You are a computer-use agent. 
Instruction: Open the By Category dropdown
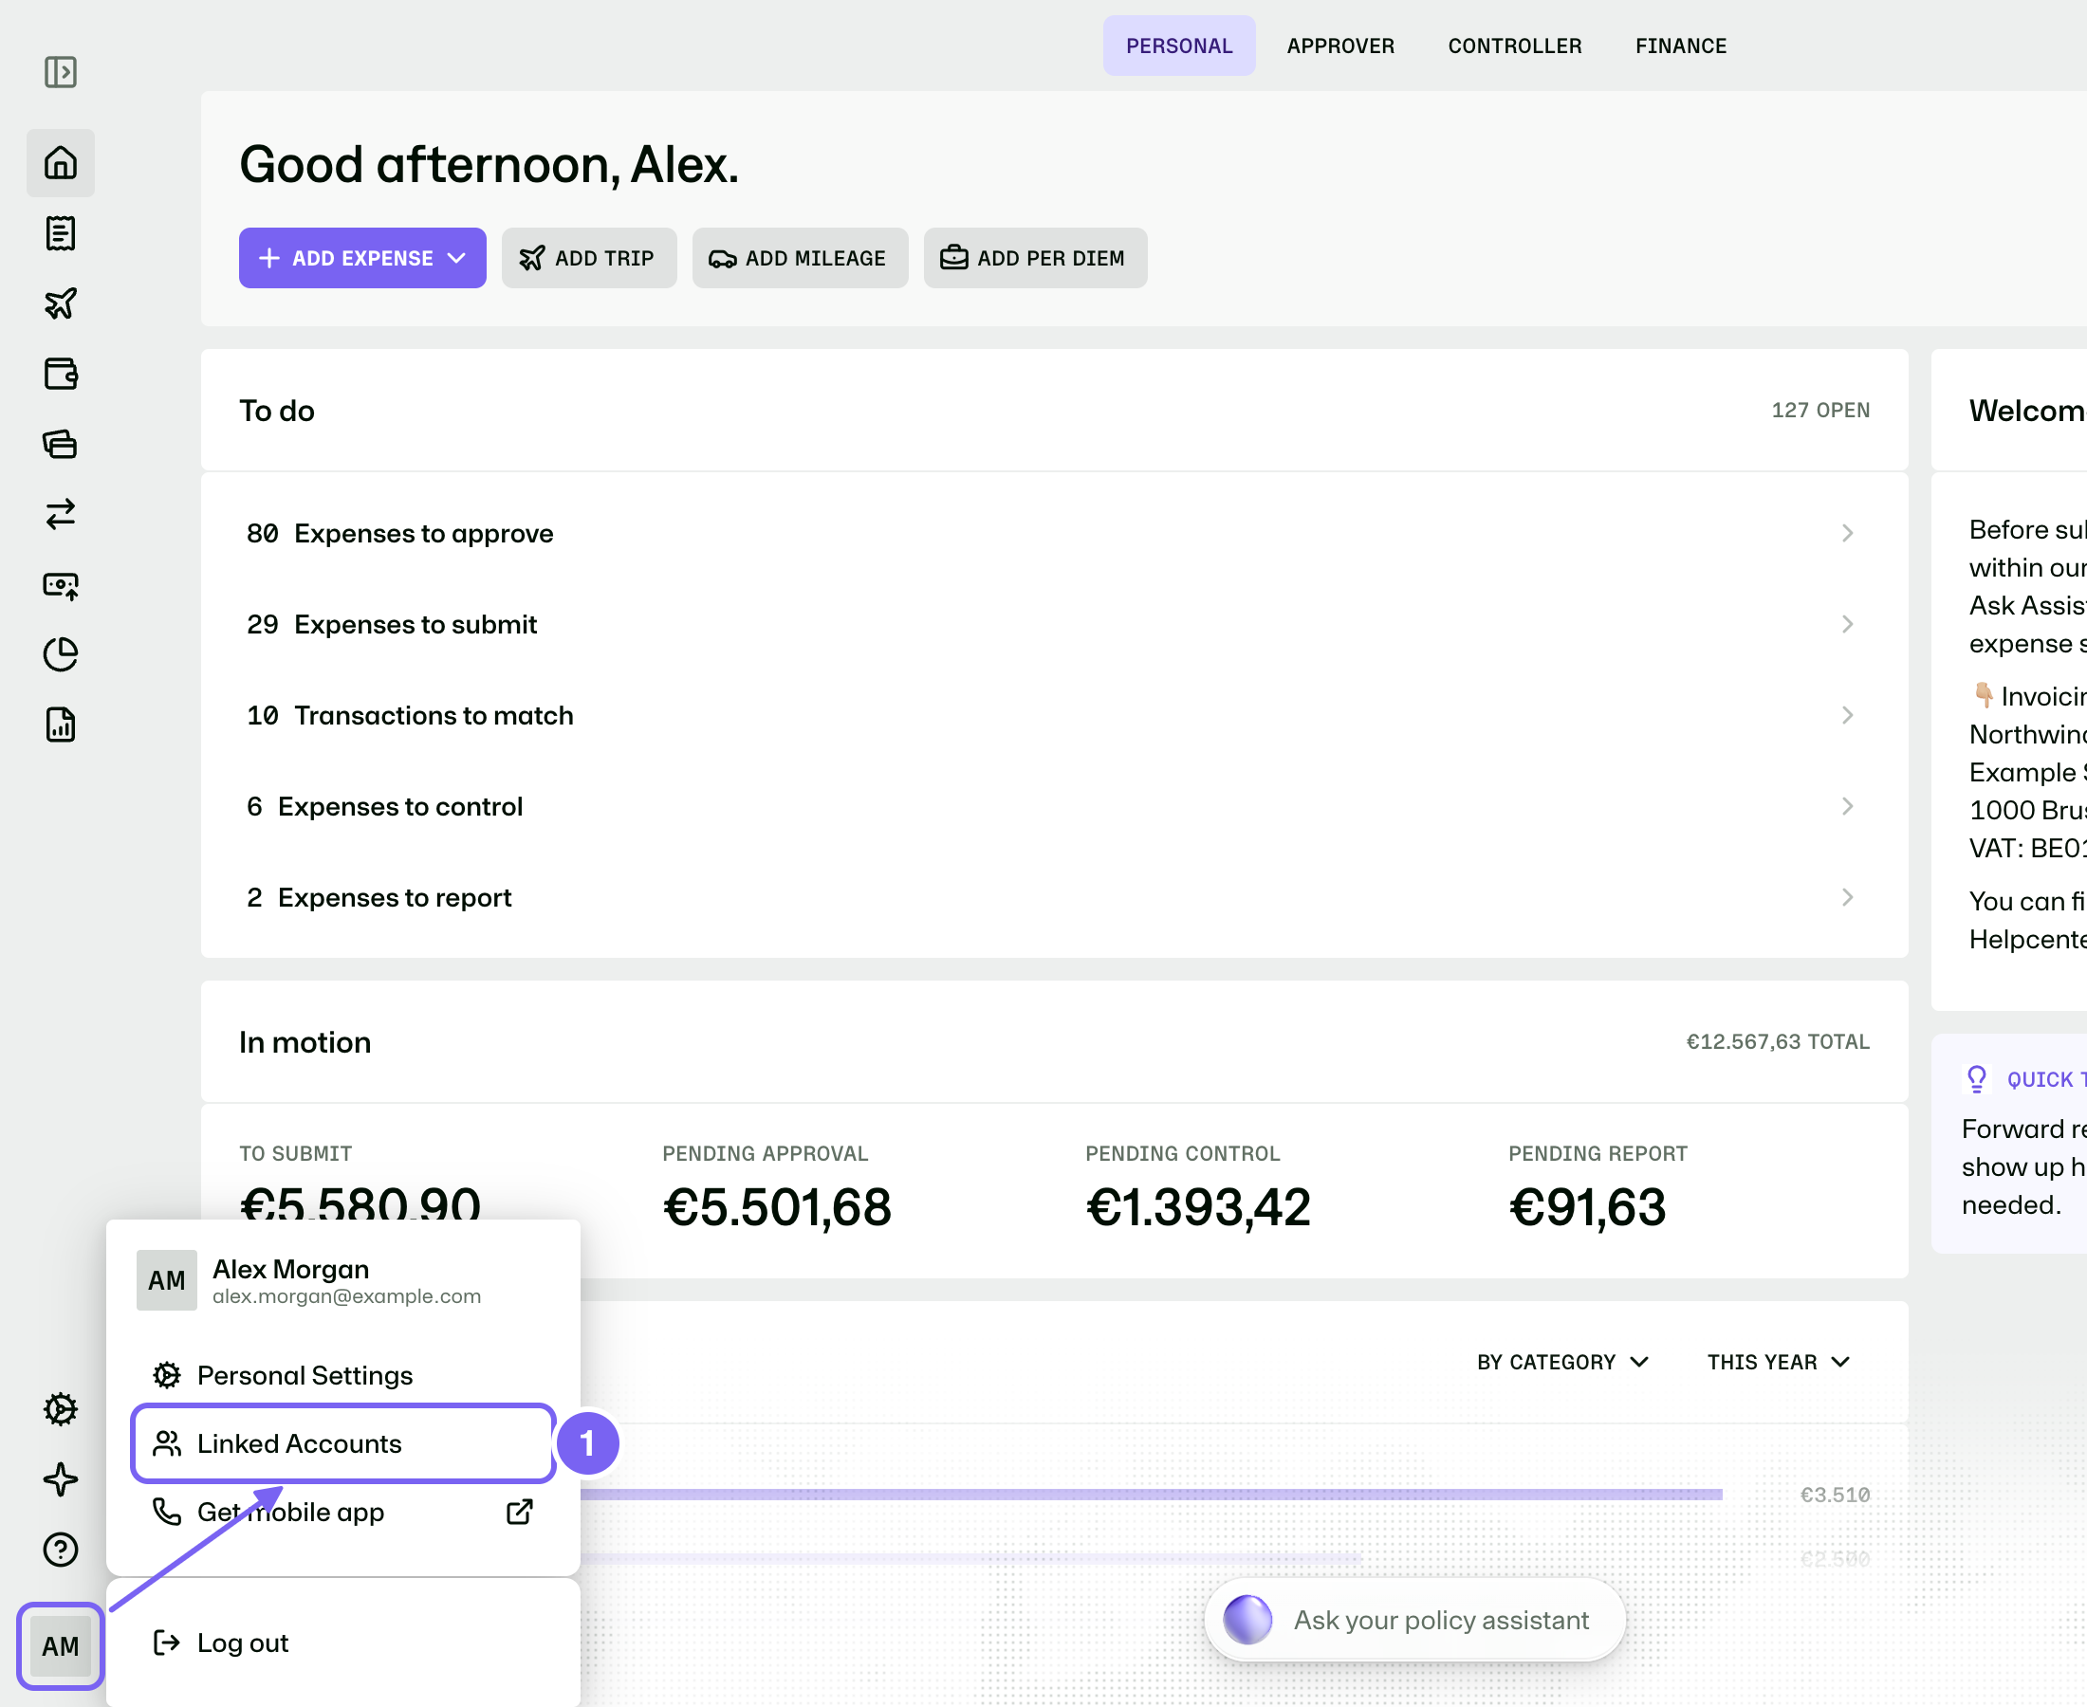1561,1362
